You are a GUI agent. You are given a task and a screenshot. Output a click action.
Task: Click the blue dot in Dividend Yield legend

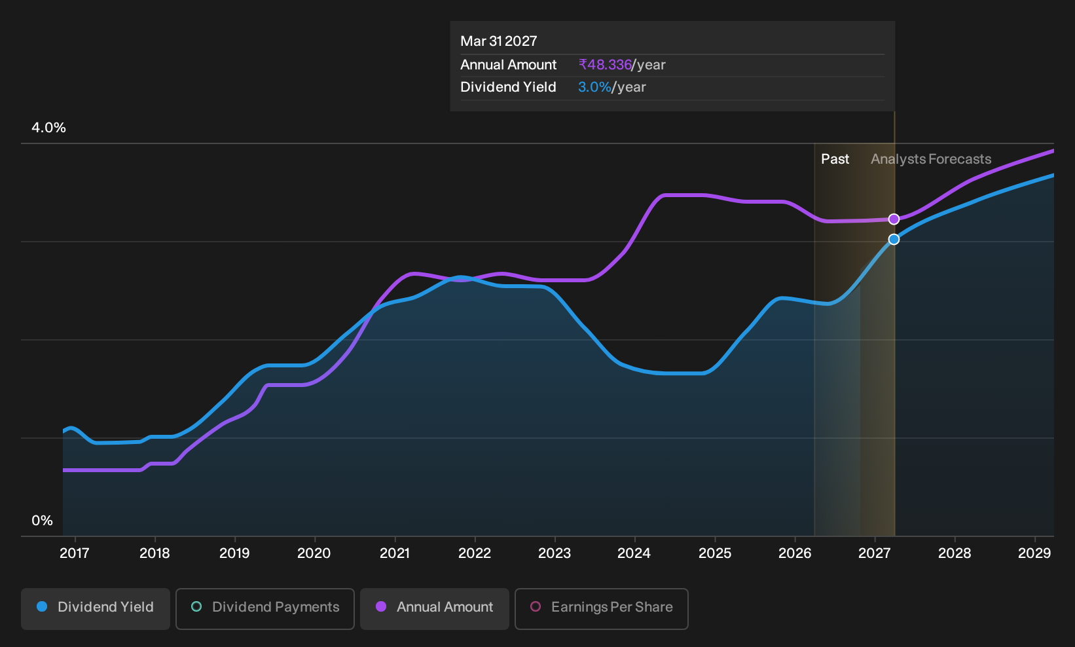pos(42,606)
